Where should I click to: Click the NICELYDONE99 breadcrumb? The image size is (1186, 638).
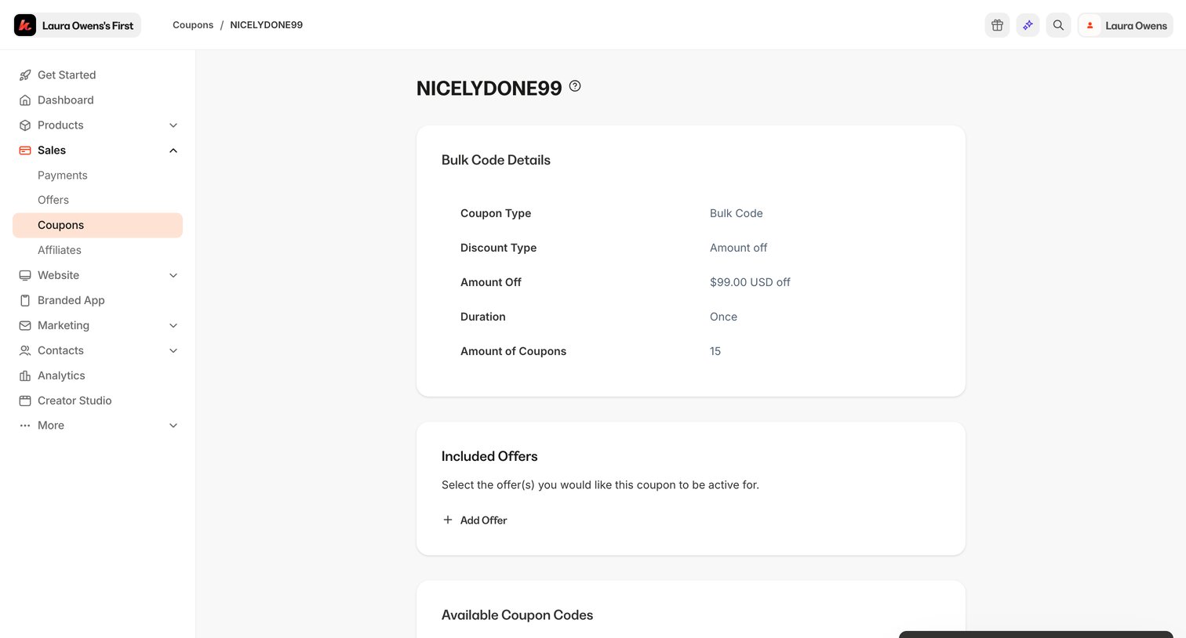267,25
